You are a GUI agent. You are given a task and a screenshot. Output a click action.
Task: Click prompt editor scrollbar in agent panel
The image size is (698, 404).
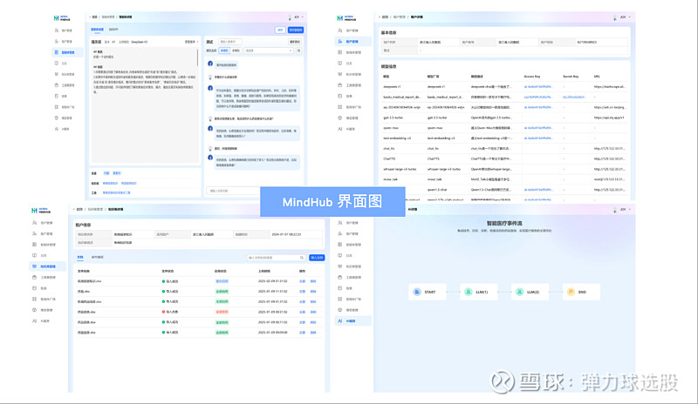[197, 57]
